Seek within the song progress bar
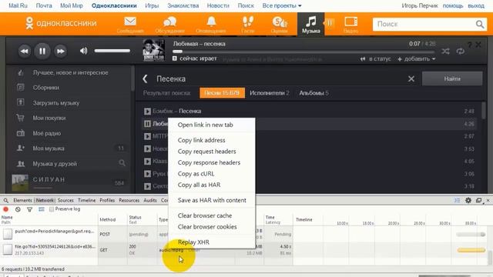493x277 pixels. click(304, 52)
